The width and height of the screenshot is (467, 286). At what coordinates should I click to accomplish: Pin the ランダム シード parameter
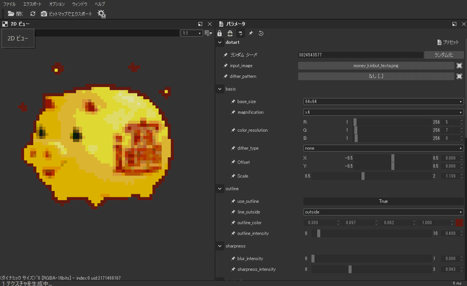coord(225,55)
